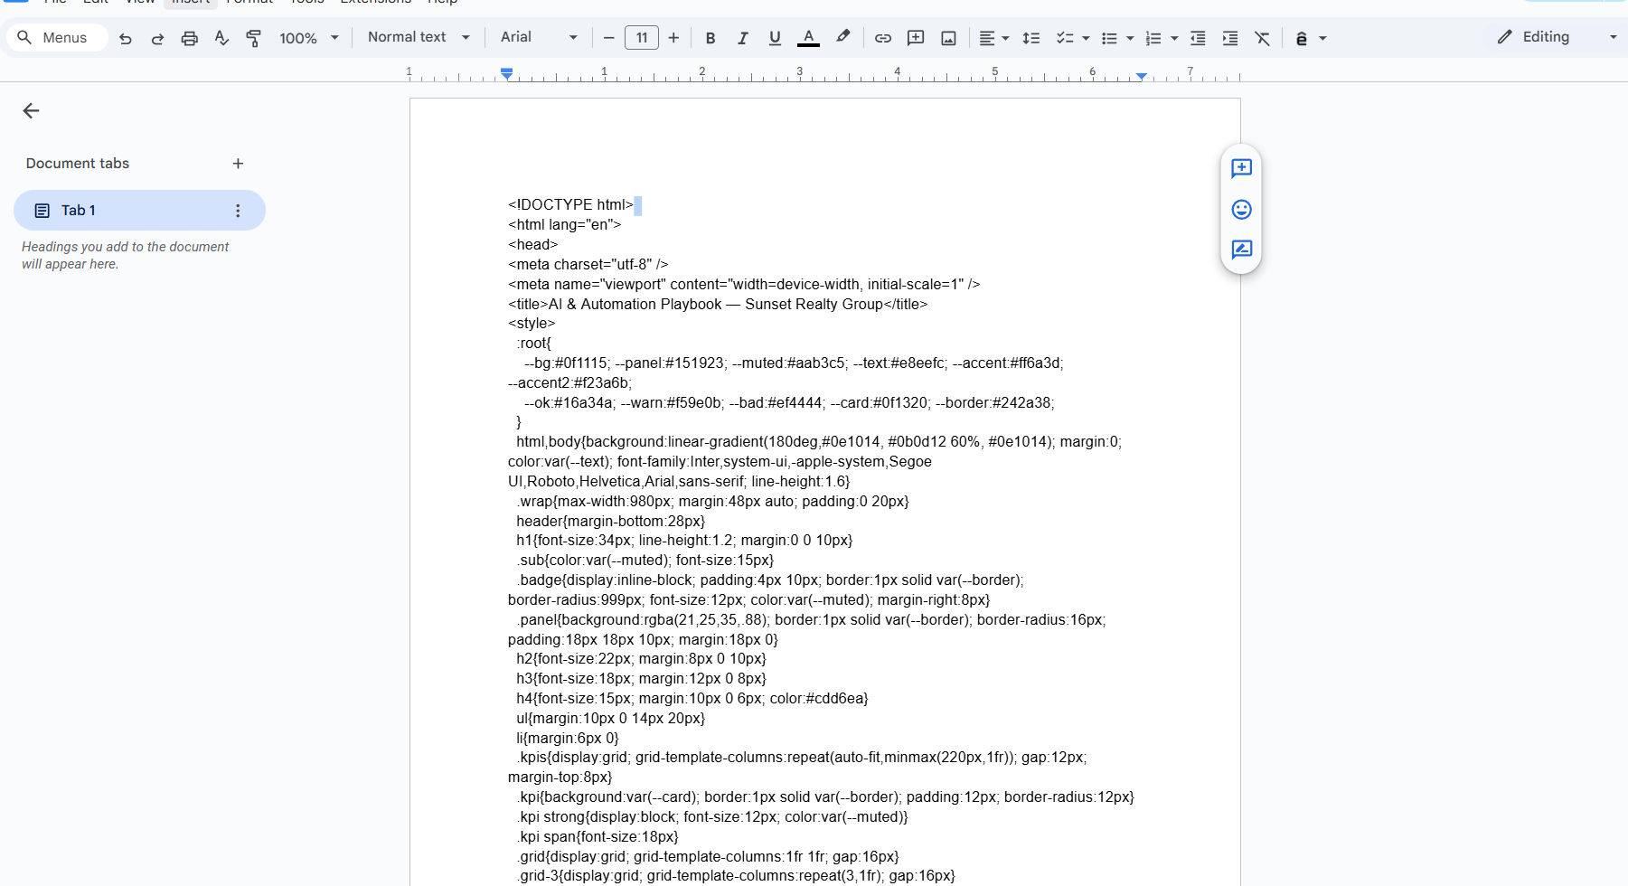Click the font size field showing 11
The image size is (1628, 886).
click(x=642, y=38)
